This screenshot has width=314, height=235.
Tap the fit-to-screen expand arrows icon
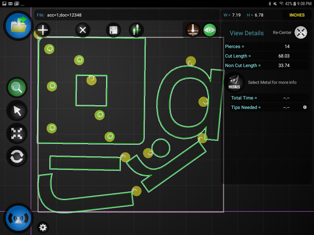[17, 134]
